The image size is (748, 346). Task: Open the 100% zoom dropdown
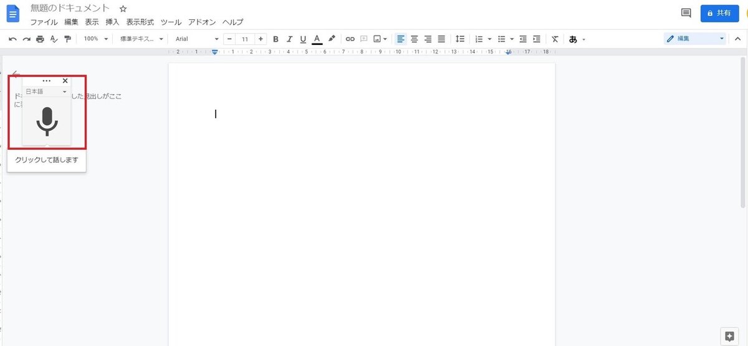[x=96, y=39]
